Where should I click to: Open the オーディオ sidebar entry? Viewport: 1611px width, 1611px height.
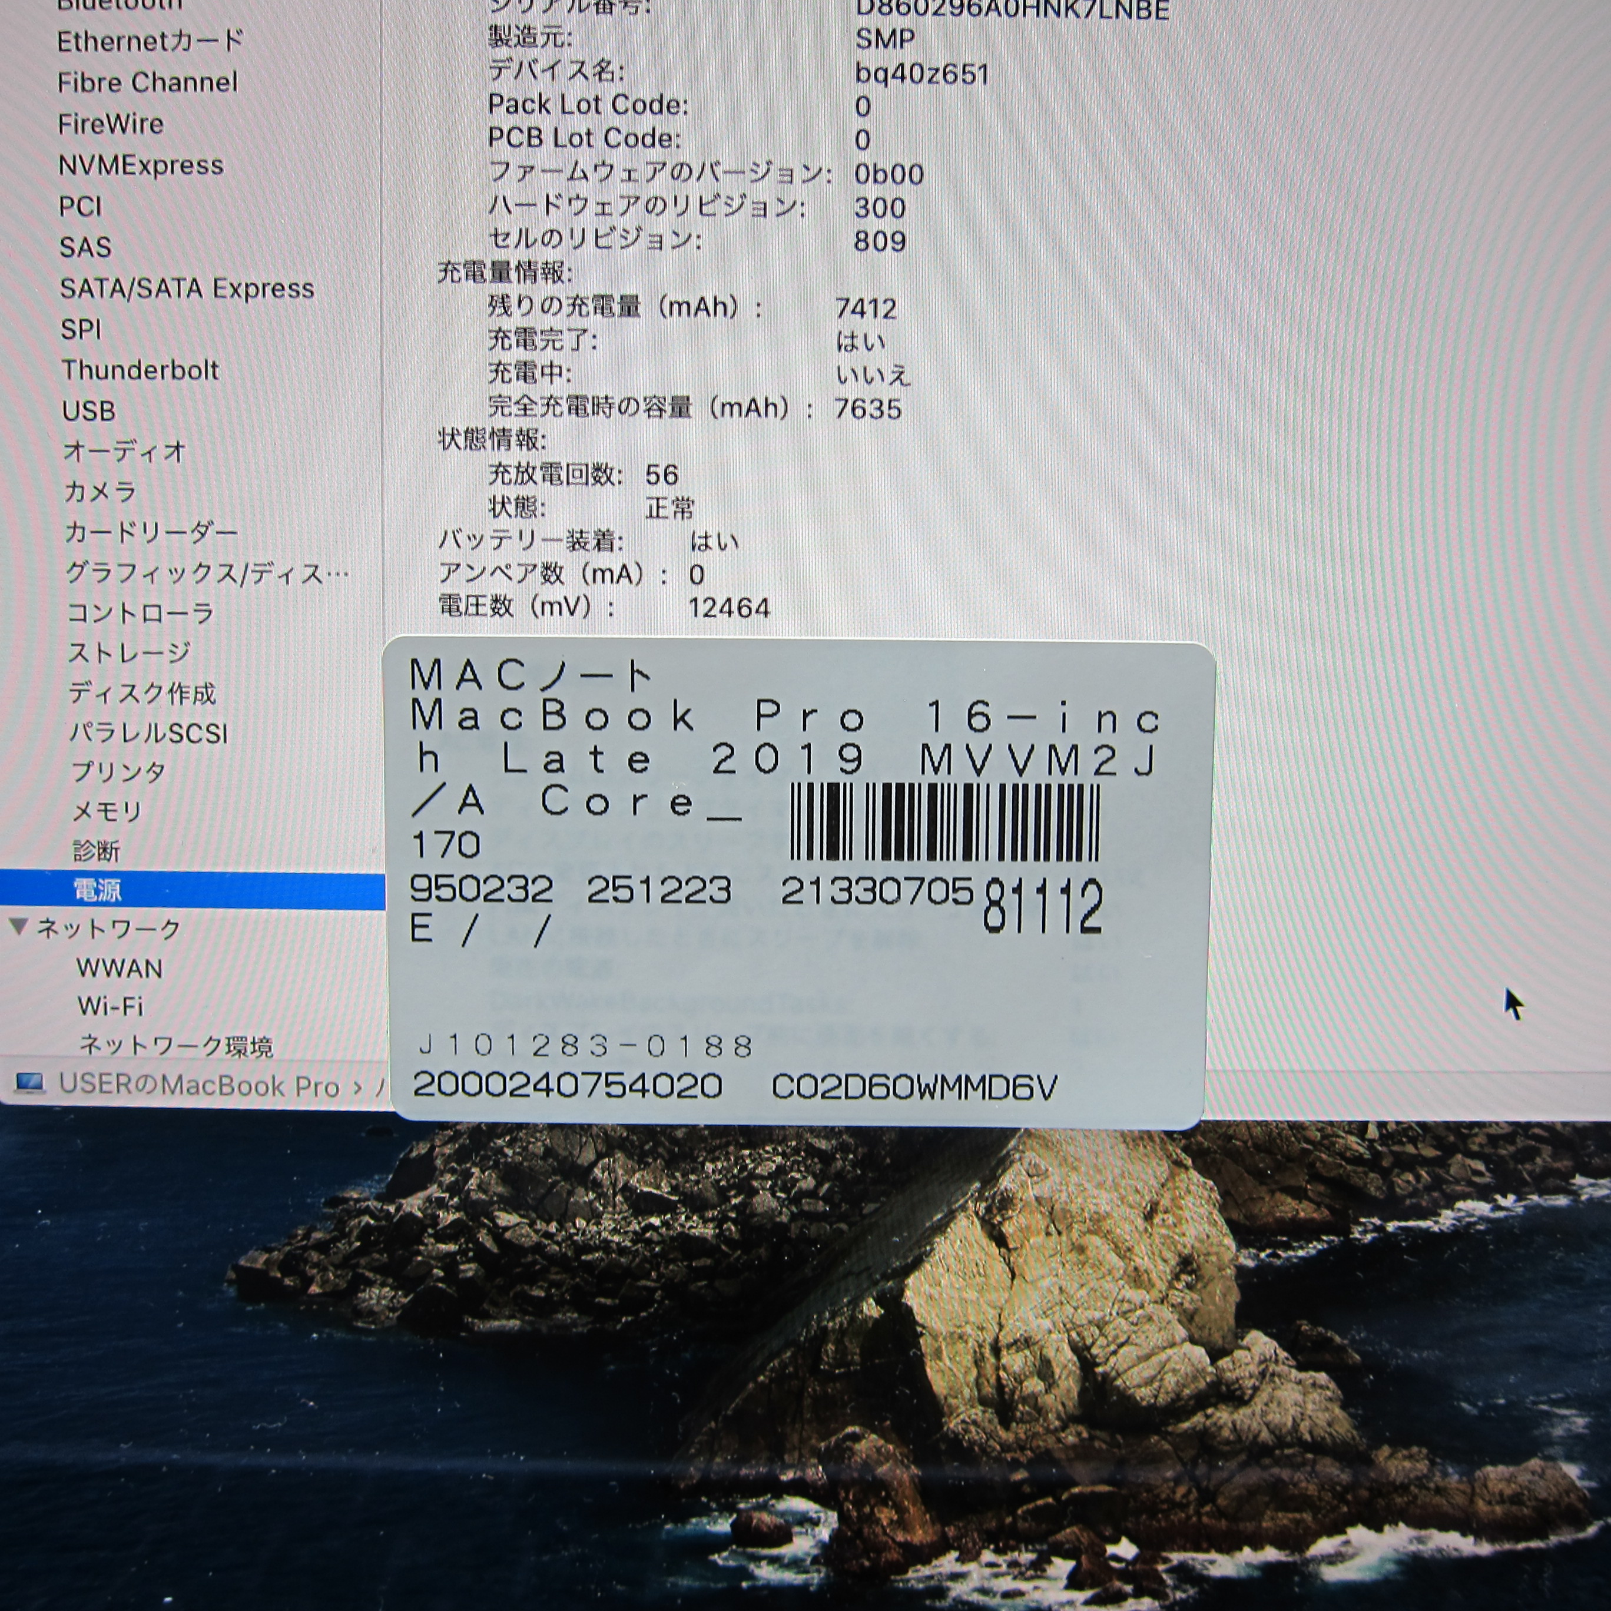click(x=124, y=451)
